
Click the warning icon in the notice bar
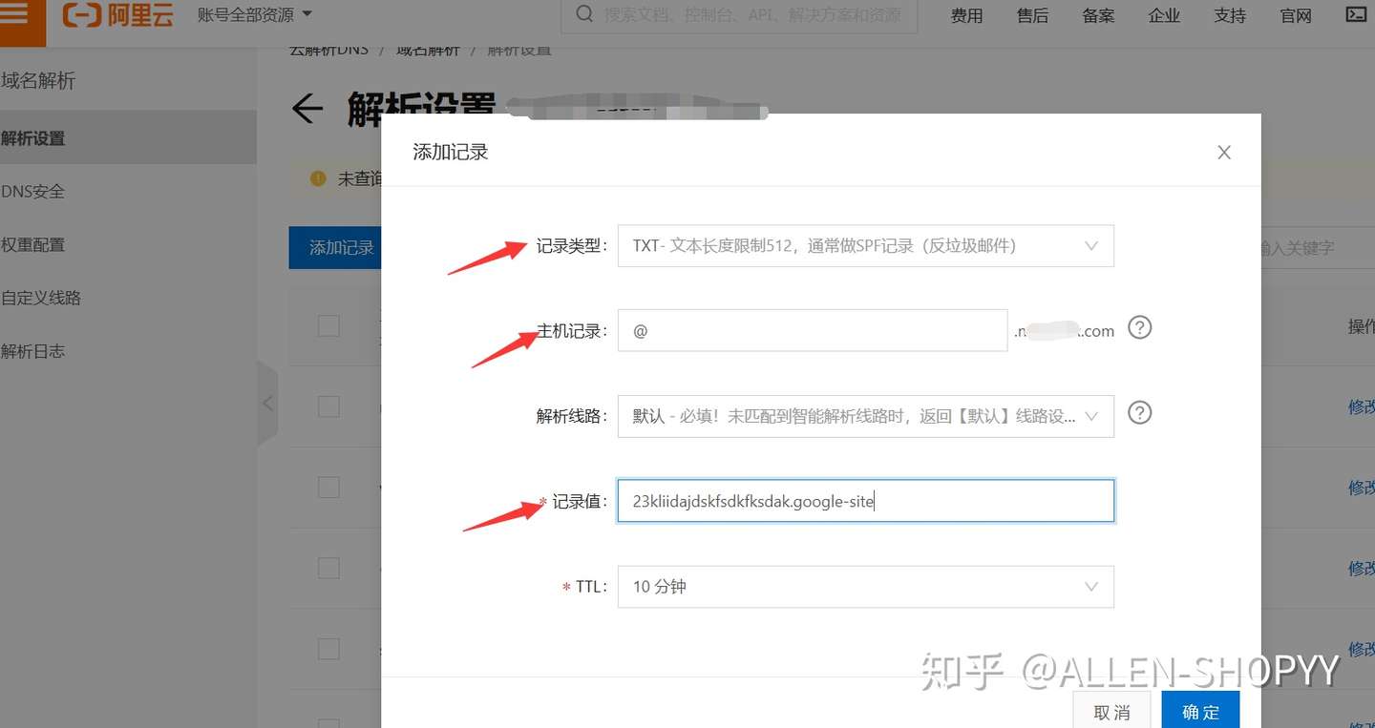[319, 178]
